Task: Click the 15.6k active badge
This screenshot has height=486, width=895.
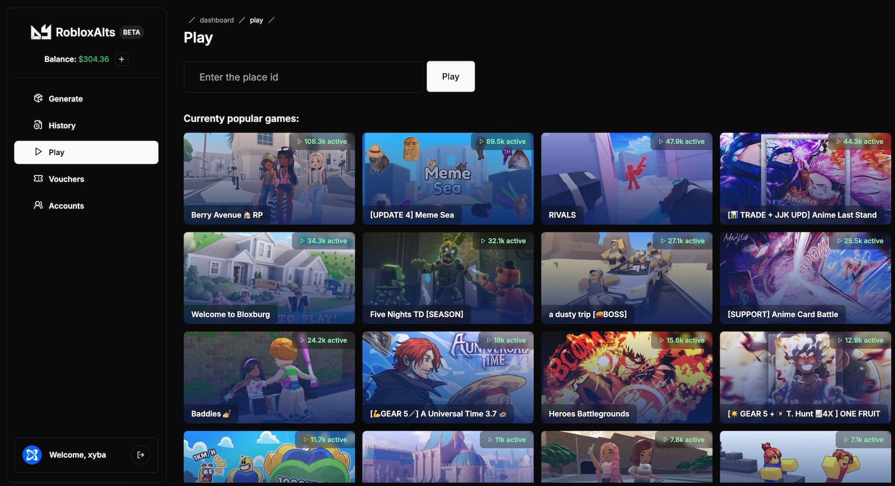Action: tap(682, 340)
